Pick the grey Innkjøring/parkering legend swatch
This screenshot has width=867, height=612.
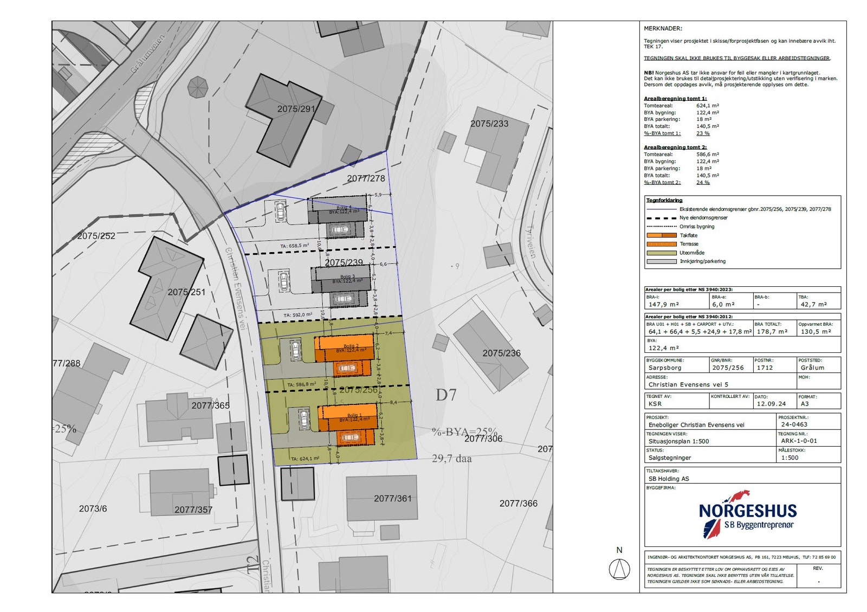click(x=662, y=261)
